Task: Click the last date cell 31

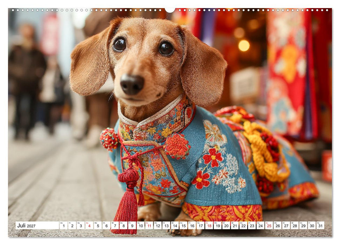Action: click(320, 225)
